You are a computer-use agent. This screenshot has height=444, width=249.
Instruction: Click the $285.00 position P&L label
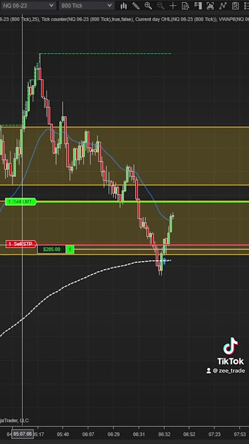point(52,250)
